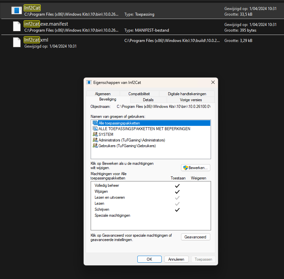This screenshot has height=279, width=284.
Task: Click the Inf2cat.xml file icon
Action: [x=17, y=42]
